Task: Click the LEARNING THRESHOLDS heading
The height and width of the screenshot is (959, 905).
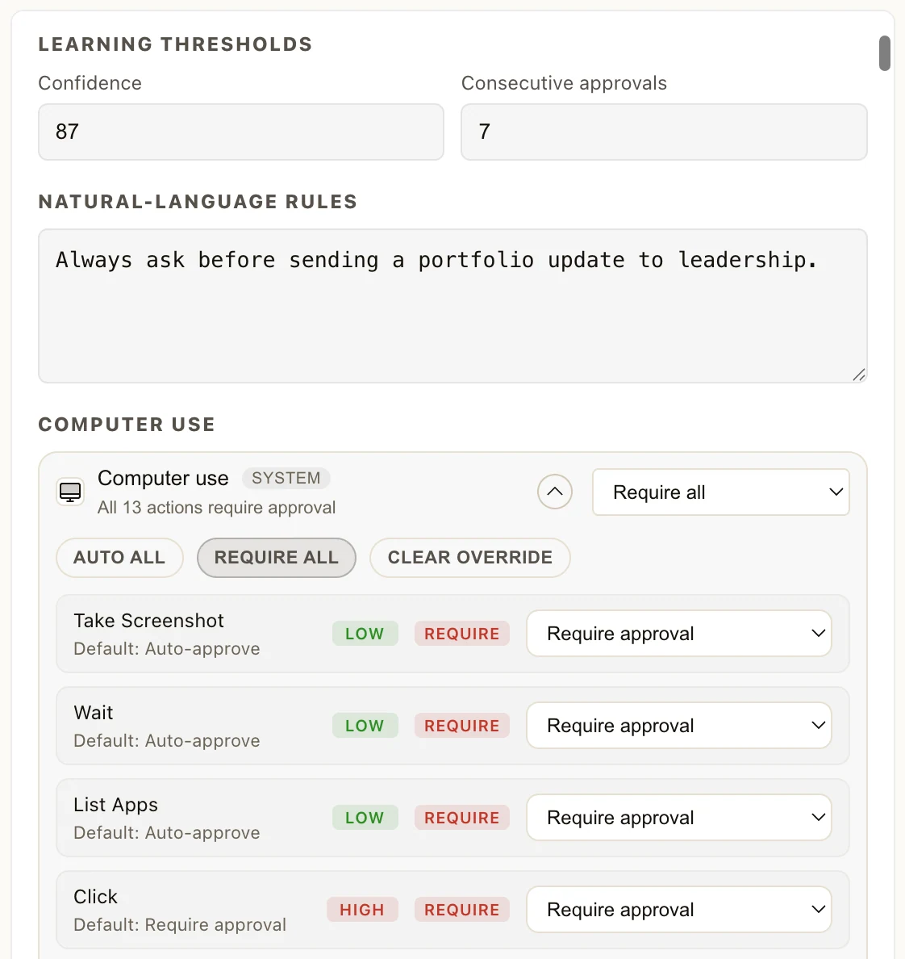Action: [175, 44]
